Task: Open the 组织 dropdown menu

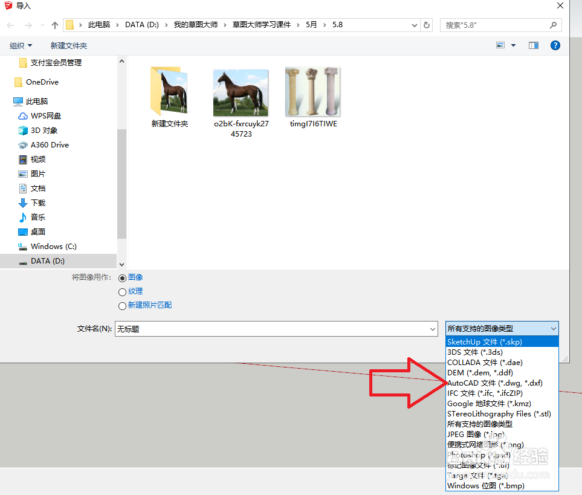Action: click(21, 45)
